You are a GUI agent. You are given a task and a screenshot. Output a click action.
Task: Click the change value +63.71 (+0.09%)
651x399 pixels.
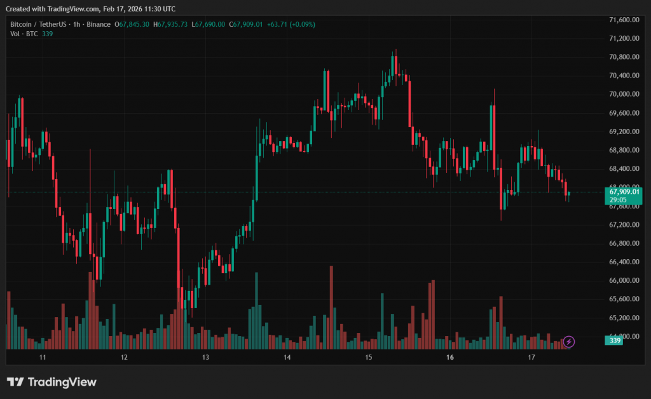pos(291,24)
